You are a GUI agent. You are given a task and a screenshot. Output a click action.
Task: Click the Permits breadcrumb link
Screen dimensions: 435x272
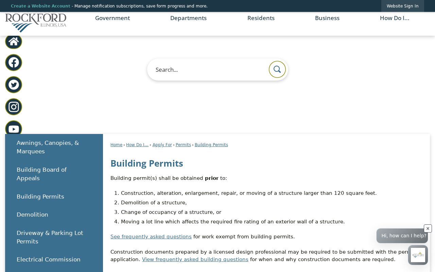pos(183,145)
